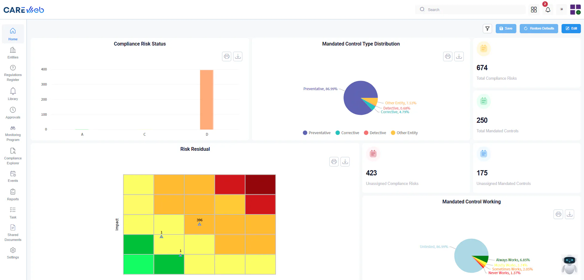Download Mandated Control Type Distribution chart
Screen dimensions: 584x280
click(459, 56)
